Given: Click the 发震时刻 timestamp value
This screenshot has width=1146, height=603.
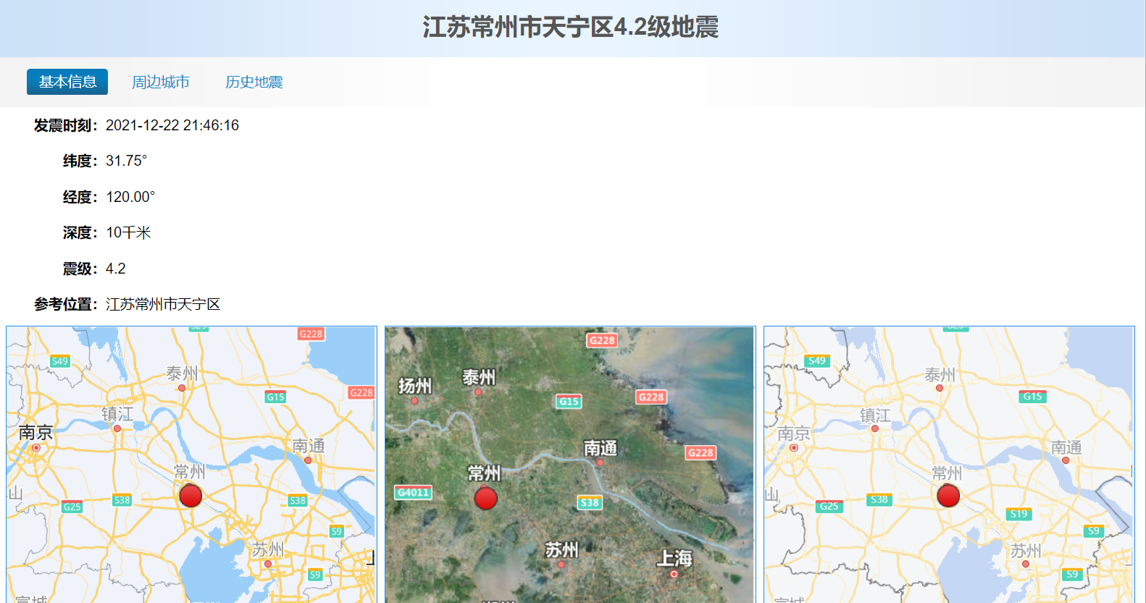Looking at the screenshot, I should 172,125.
